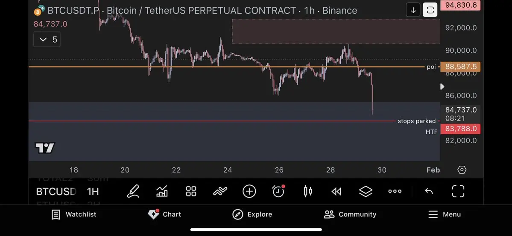The image size is (512, 236).
Task: Expand the indicator legend showing 5
Action: pos(47,40)
